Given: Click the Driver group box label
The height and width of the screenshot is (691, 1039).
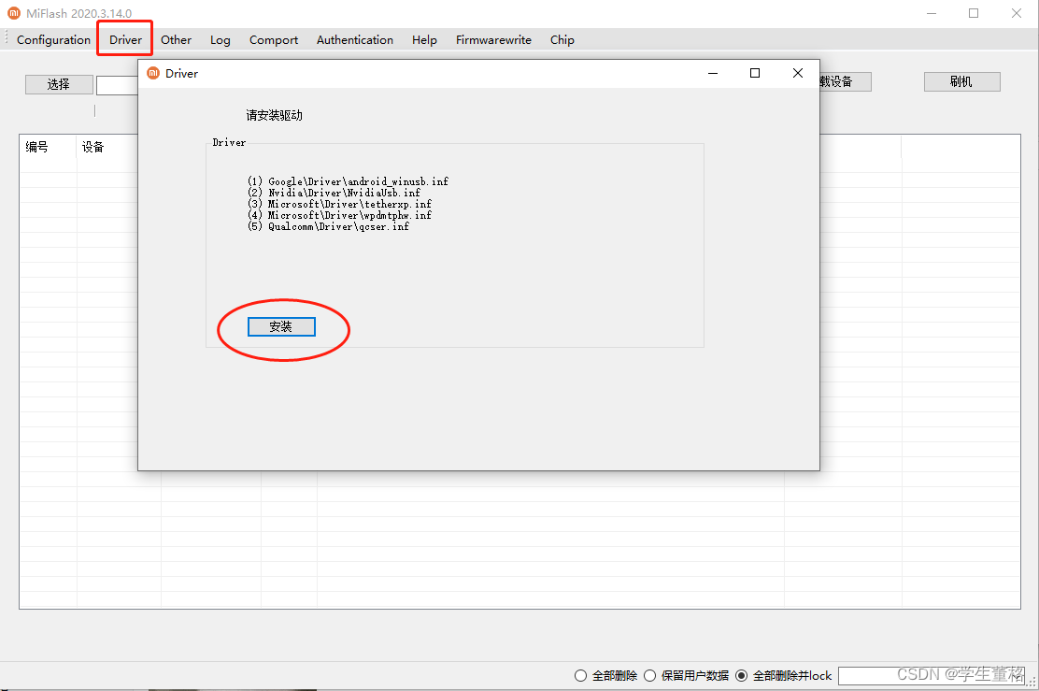Looking at the screenshot, I should (x=229, y=142).
